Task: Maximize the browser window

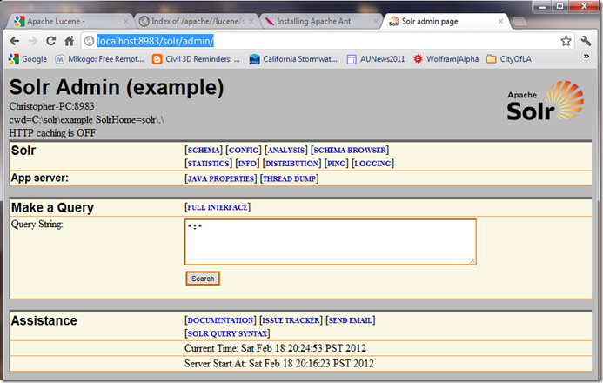Action: coord(560,5)
